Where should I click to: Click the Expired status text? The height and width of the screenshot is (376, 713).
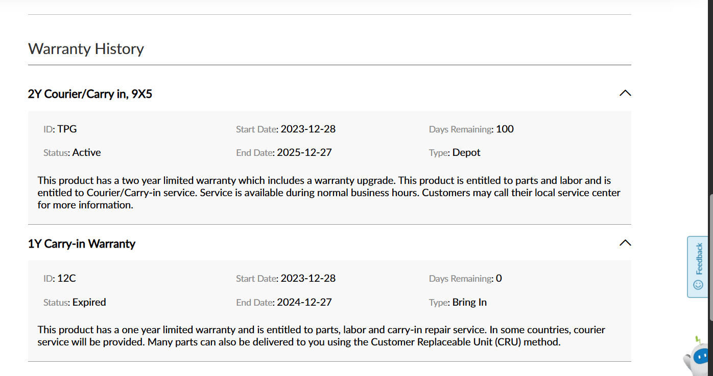click(x=89, y=302)
